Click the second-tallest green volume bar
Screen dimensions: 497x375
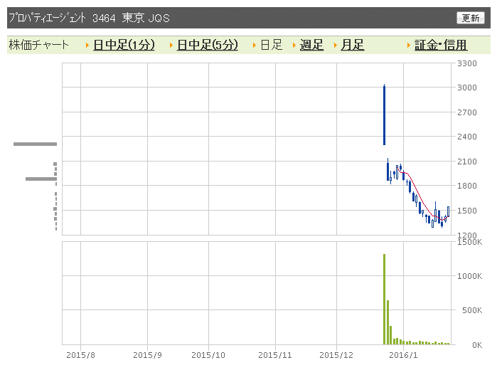click(388, 322)
